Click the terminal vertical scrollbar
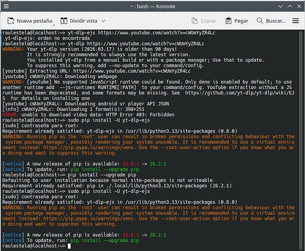Viewport: 305px width, 251px height. (x=300, y=140)
